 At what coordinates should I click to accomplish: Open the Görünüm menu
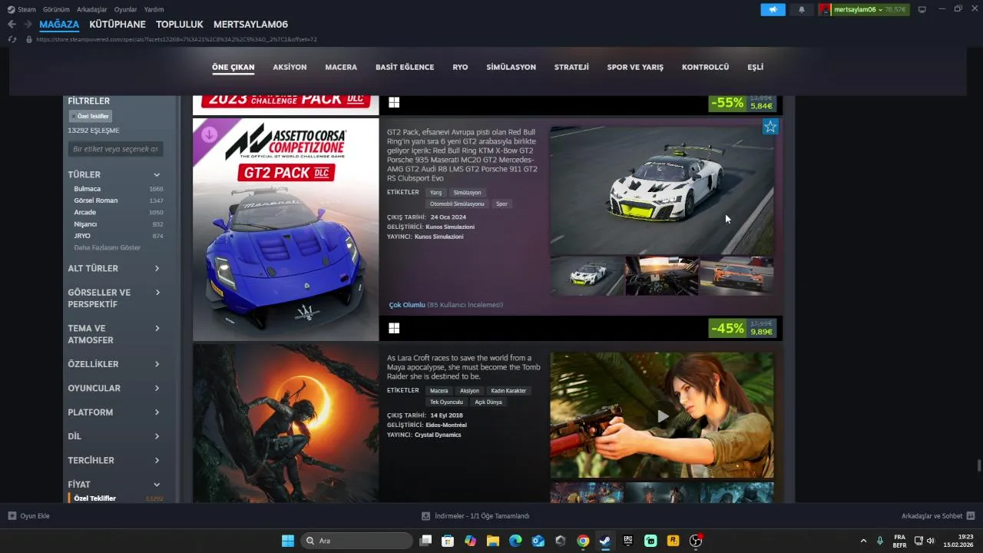[56, 9]
